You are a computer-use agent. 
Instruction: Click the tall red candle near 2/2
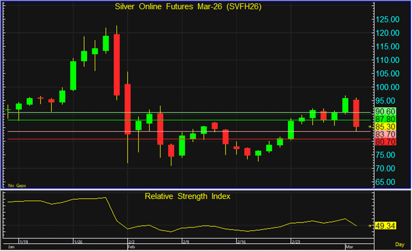point(117,64)
